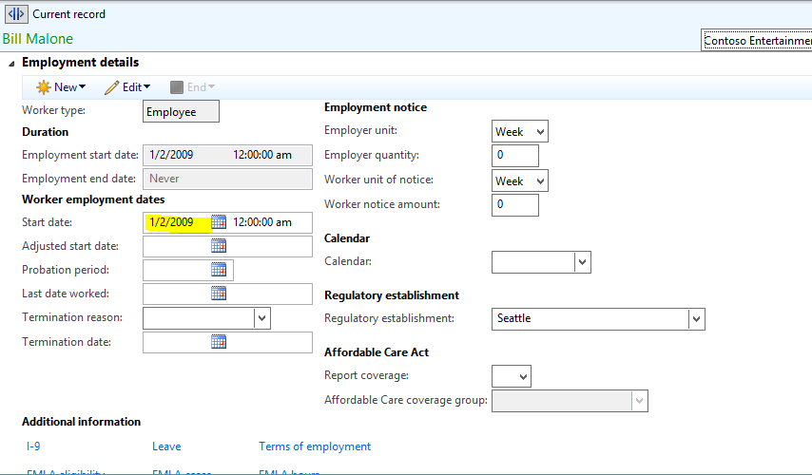The image size is (812, 475).
Task: Click the Edit pencil icon
Action: (x=111, y=87)
